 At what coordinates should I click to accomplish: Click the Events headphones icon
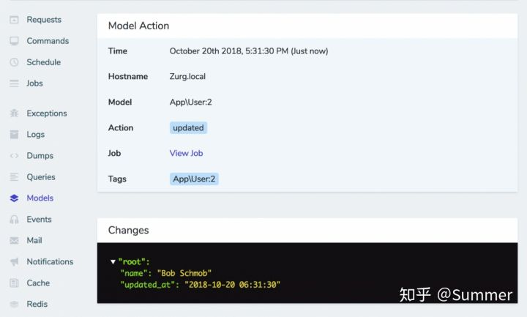point(14,219)
